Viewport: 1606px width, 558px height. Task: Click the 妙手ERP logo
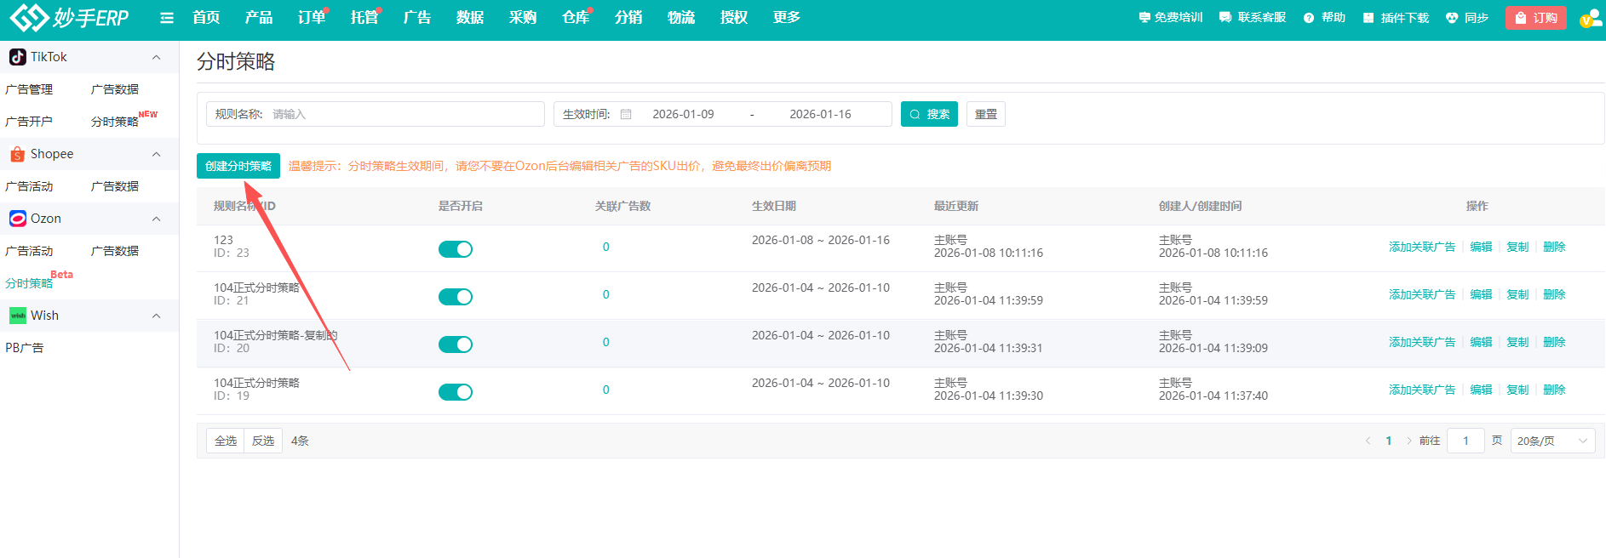click(70, 18)
